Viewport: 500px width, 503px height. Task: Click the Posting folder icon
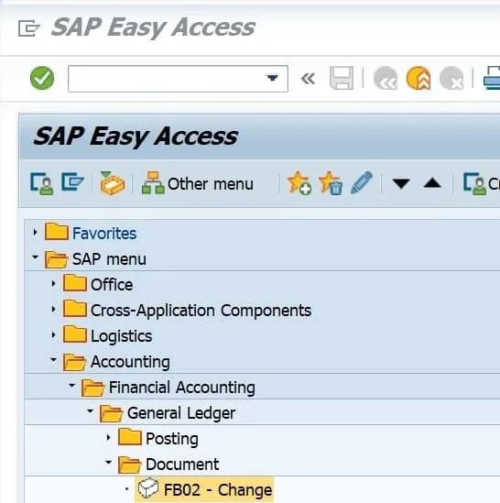point(130,437)
